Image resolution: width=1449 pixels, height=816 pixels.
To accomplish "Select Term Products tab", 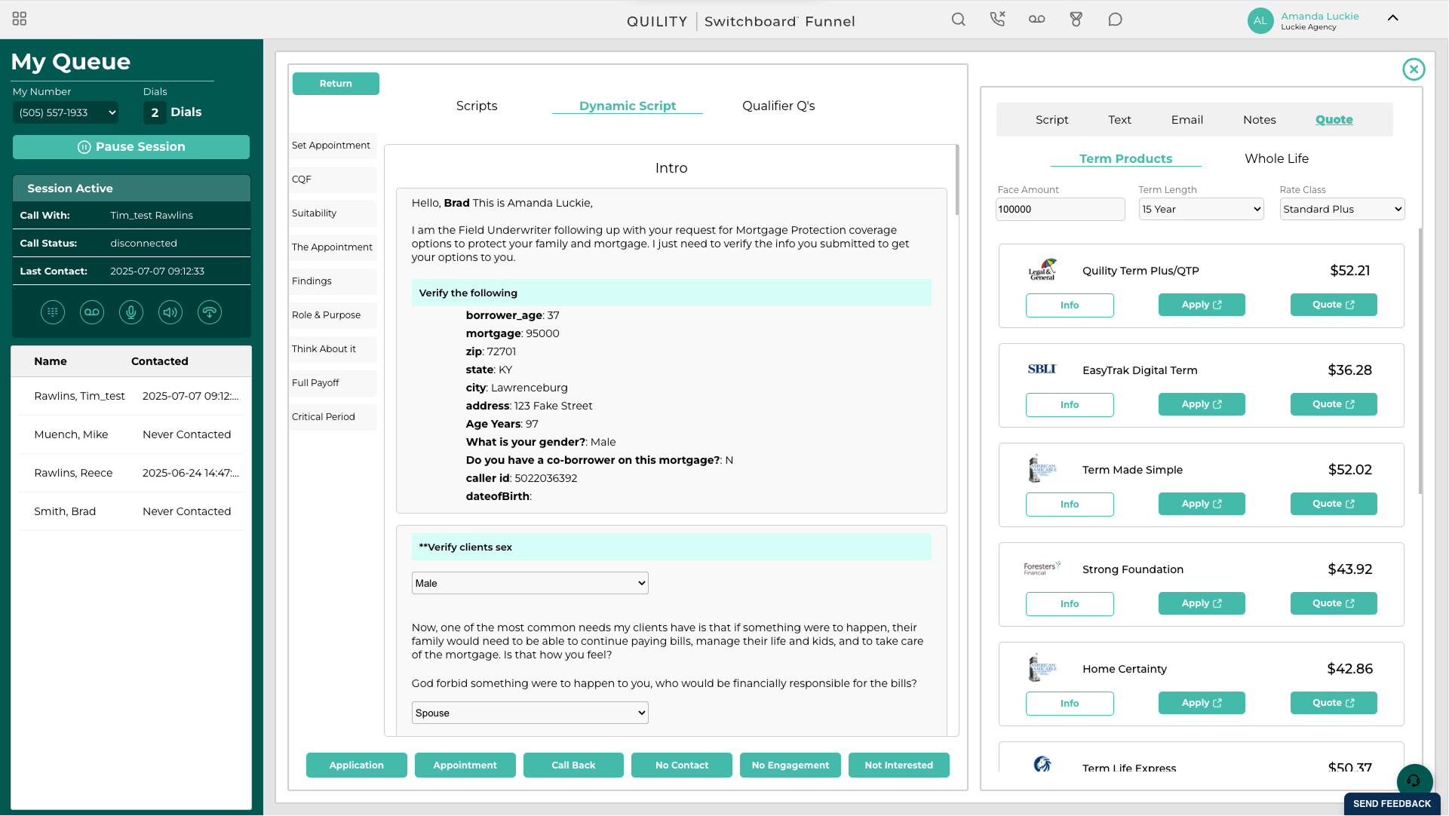I will [1125, 159].
